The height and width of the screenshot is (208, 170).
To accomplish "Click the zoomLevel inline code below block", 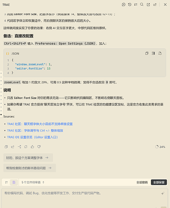I will pos(12,82).
